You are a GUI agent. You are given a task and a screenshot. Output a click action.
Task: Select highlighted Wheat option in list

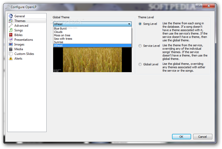pos(92,45)
